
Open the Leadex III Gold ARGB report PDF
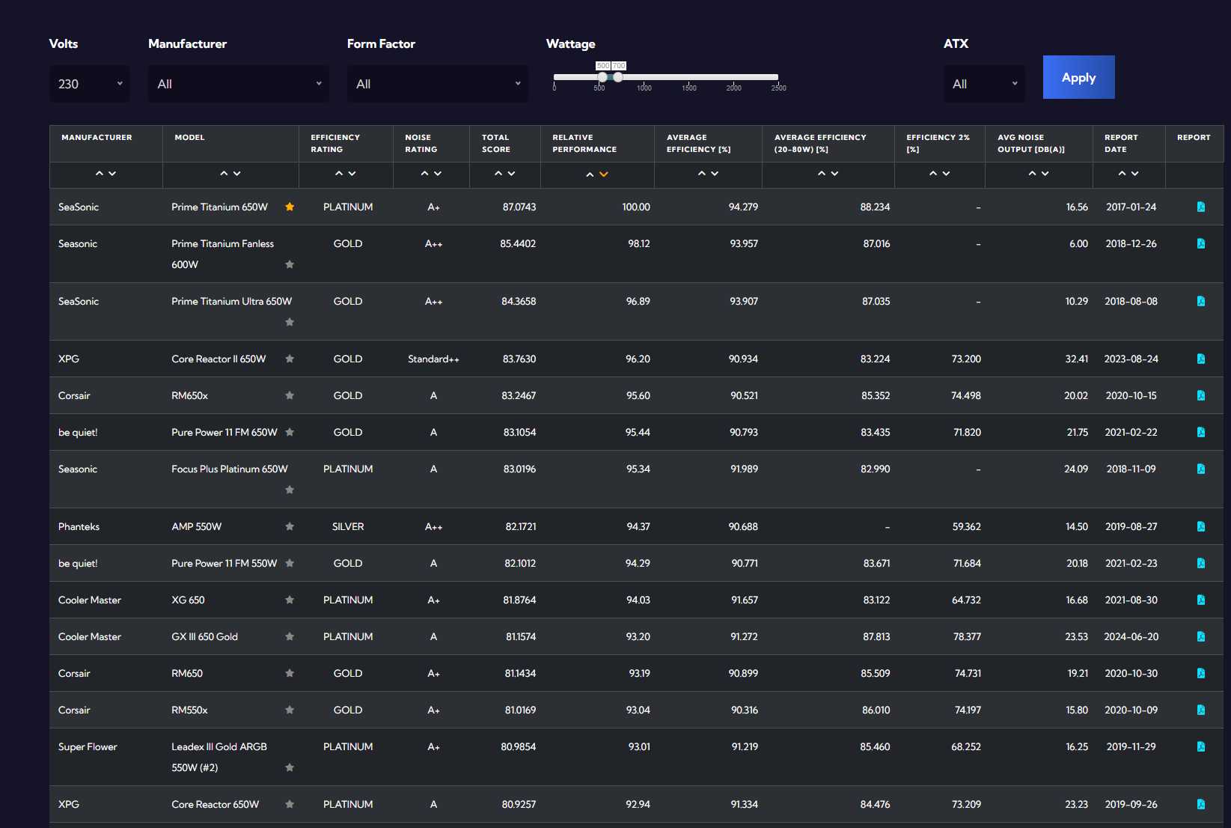(1200, 747)
